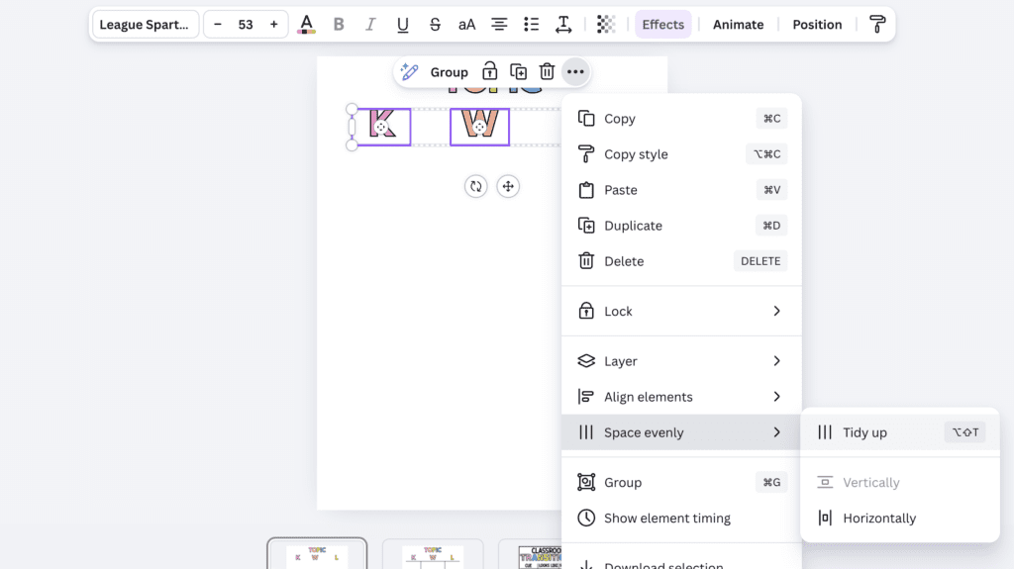Choose Group with ⌘G in context menu
This screenshot has height=569, width=1014.
tap(681, 482)
